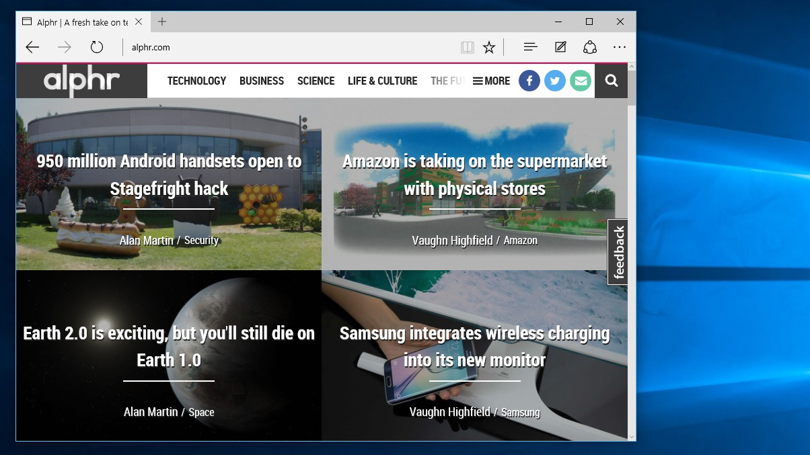Click the forward navigation arrow
The height and width of the screenshot is (455, 810).
[x=65, y=47]
